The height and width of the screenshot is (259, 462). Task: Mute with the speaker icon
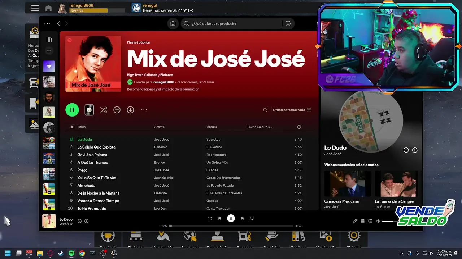point(378,221)
